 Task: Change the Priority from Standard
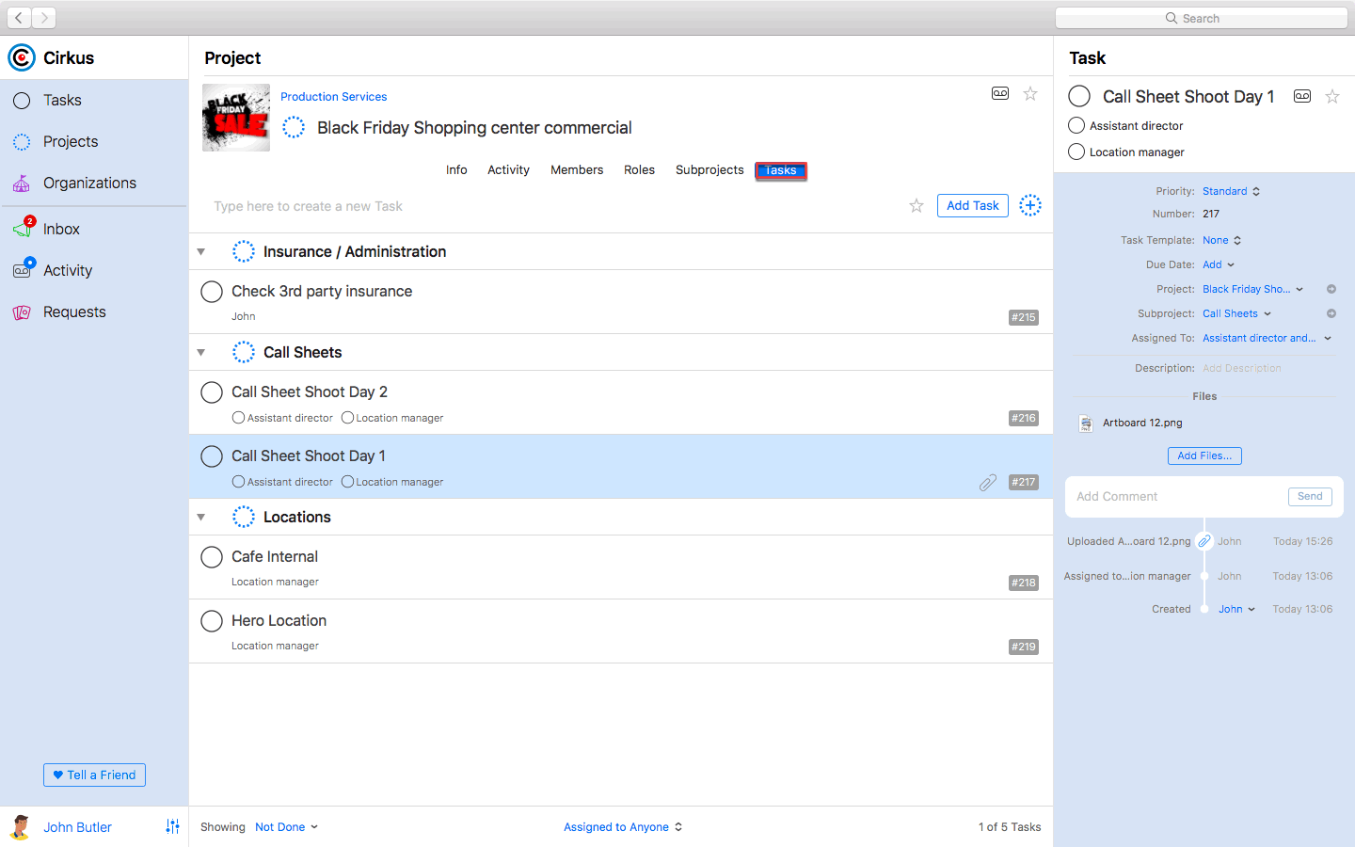(1226, 191)
